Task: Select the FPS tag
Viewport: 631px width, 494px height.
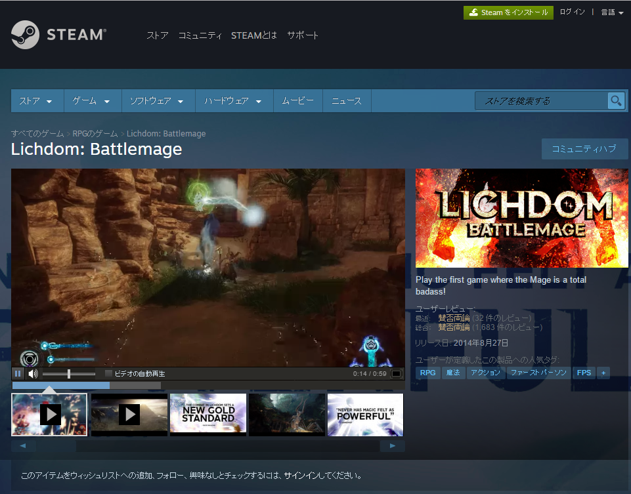Action: (584, 373)
